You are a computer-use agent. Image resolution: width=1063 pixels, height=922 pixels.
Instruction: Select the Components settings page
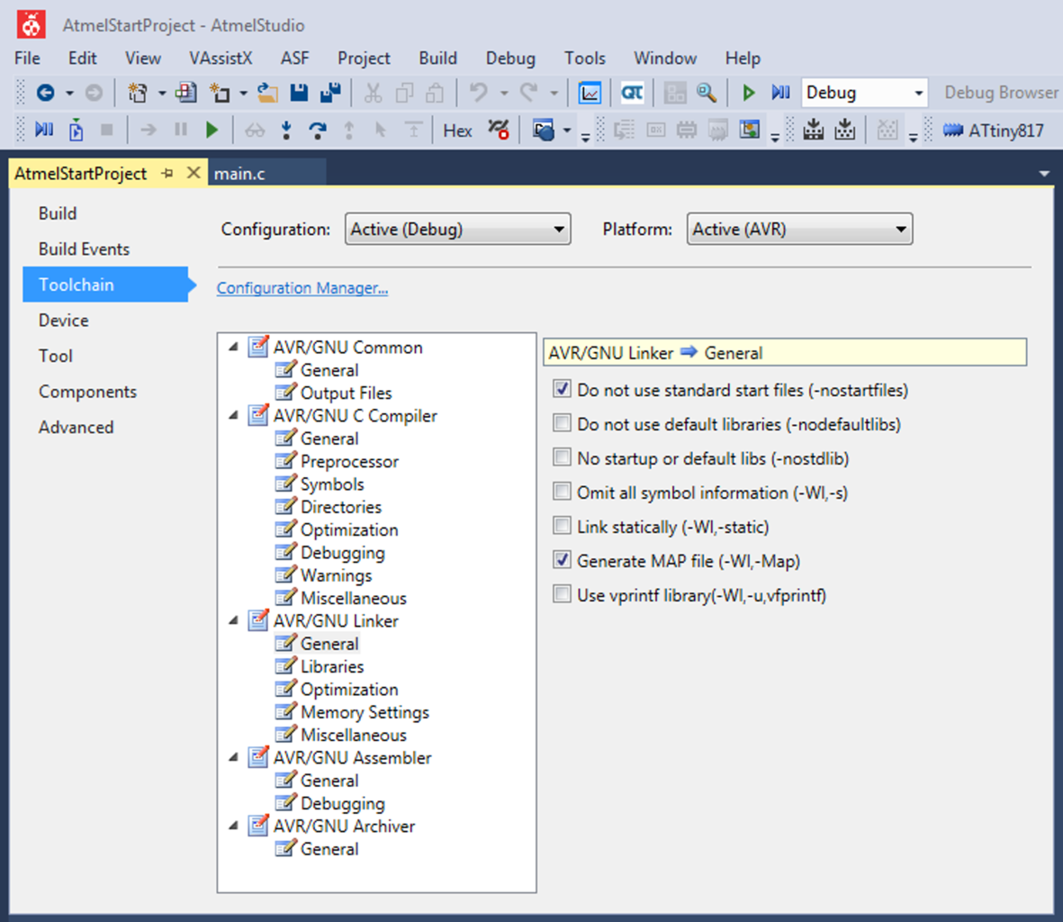click(x=87, y=392)
